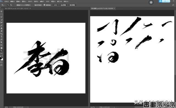Click the 适合屏幕 button
The width and height of the screenshot is (176, 108).
(x=63, y=5)
